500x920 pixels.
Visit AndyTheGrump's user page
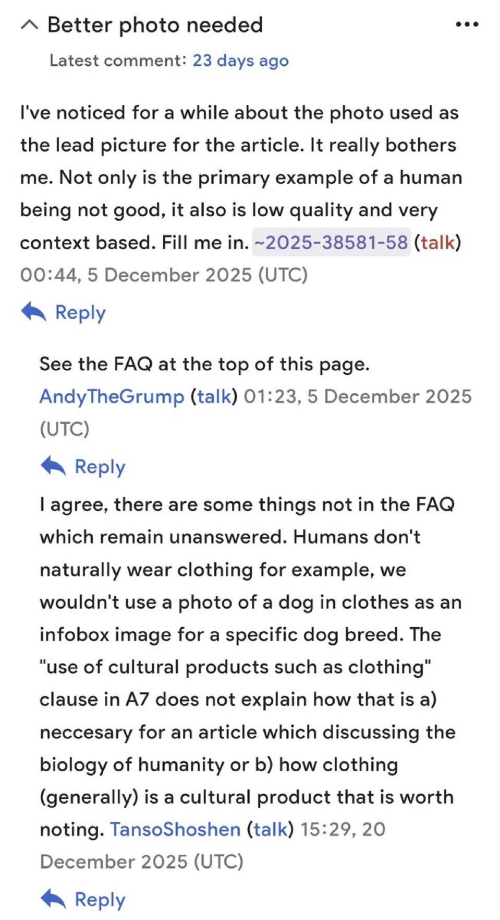(112, 396)
